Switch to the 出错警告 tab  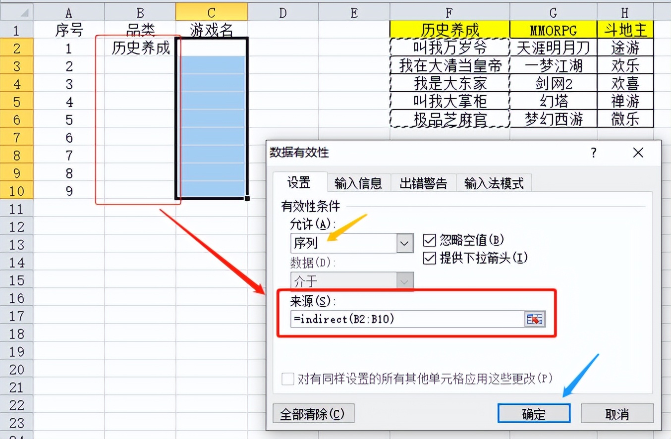click(x=423, y=183)
